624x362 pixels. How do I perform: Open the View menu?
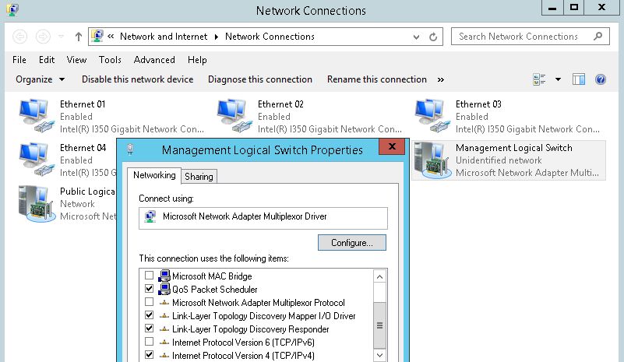pos(76,60)
